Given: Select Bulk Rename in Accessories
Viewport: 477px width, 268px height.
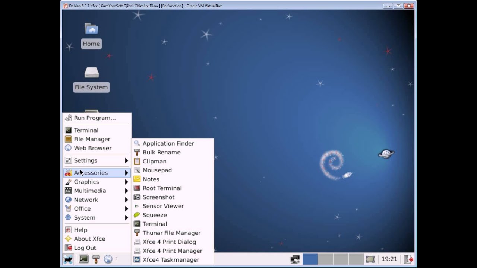Looking at the screenshot, I should pyautogui.click(x=173, y=152).
